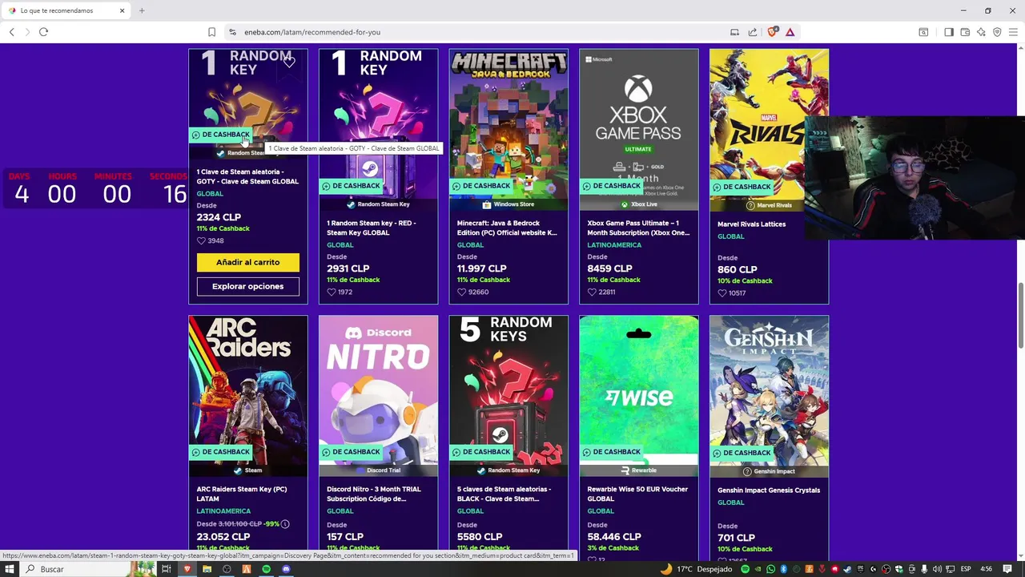Viewport: 1025px width, 577px height.
Task: Click 'Explorar opciones' button
Action: (x=248, y=286)
